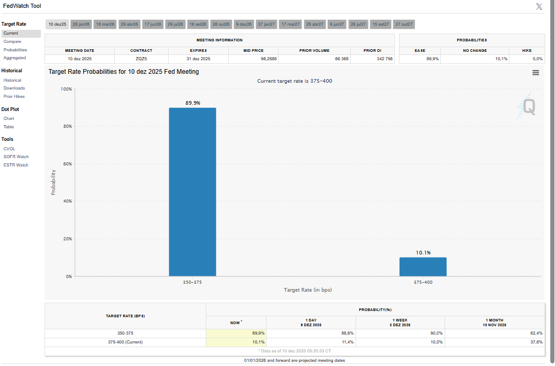Screen dimensions: 555x366
Task: Select the 9 dez26 meeting tab
Action: [243, 24]
